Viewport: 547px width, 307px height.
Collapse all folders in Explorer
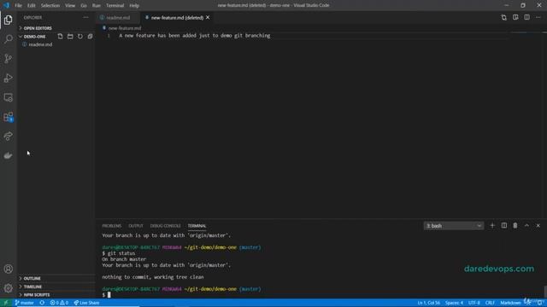point(90,36)
